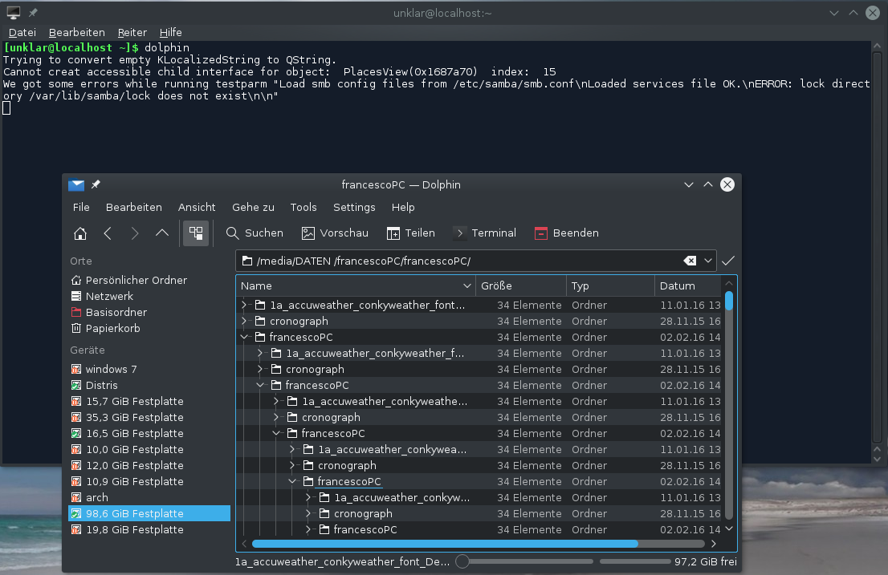Image resolution: width=888 pixels, height=575 pixels.
Task: Quit Dolphin using the Beenden button
Action: click(x=566, y=233)
